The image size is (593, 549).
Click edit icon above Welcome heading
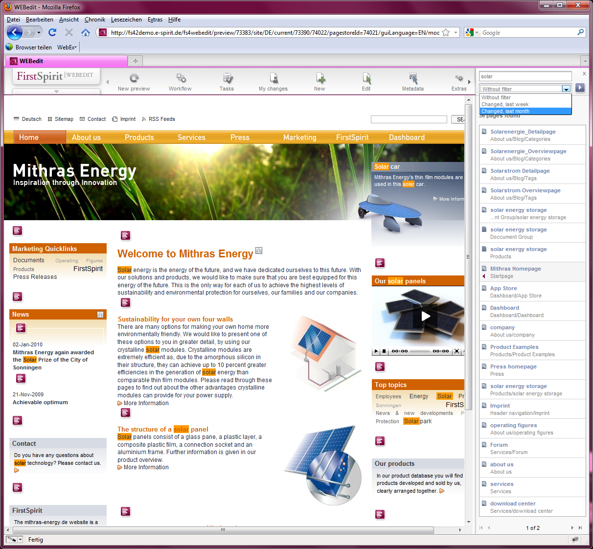[126, 235]
